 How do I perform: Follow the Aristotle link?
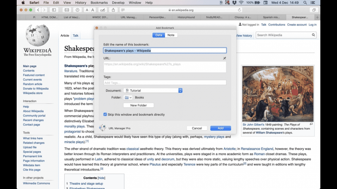click(229, 149)
